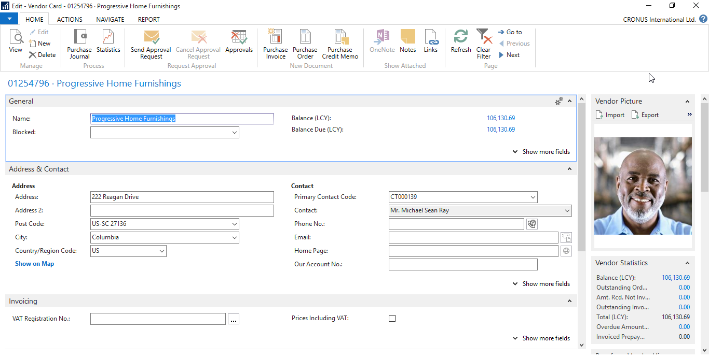
Task: Send an approval request
Action: pyautogui.click(x=150, y=44)
